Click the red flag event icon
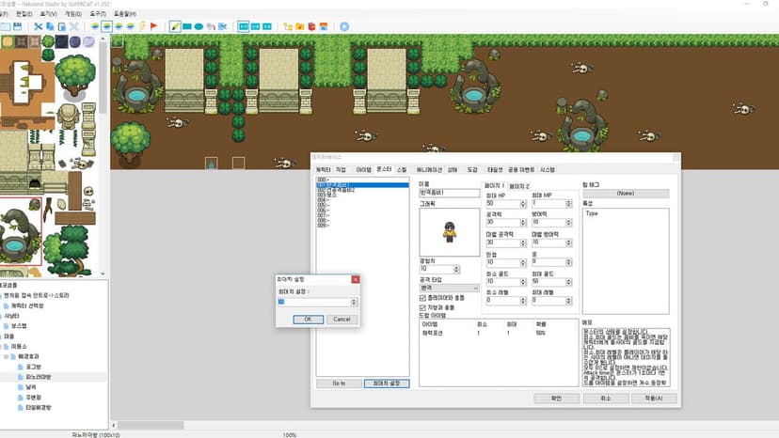Screen dimensions: 779x438 pyautogui.click(x=153, y=26)
